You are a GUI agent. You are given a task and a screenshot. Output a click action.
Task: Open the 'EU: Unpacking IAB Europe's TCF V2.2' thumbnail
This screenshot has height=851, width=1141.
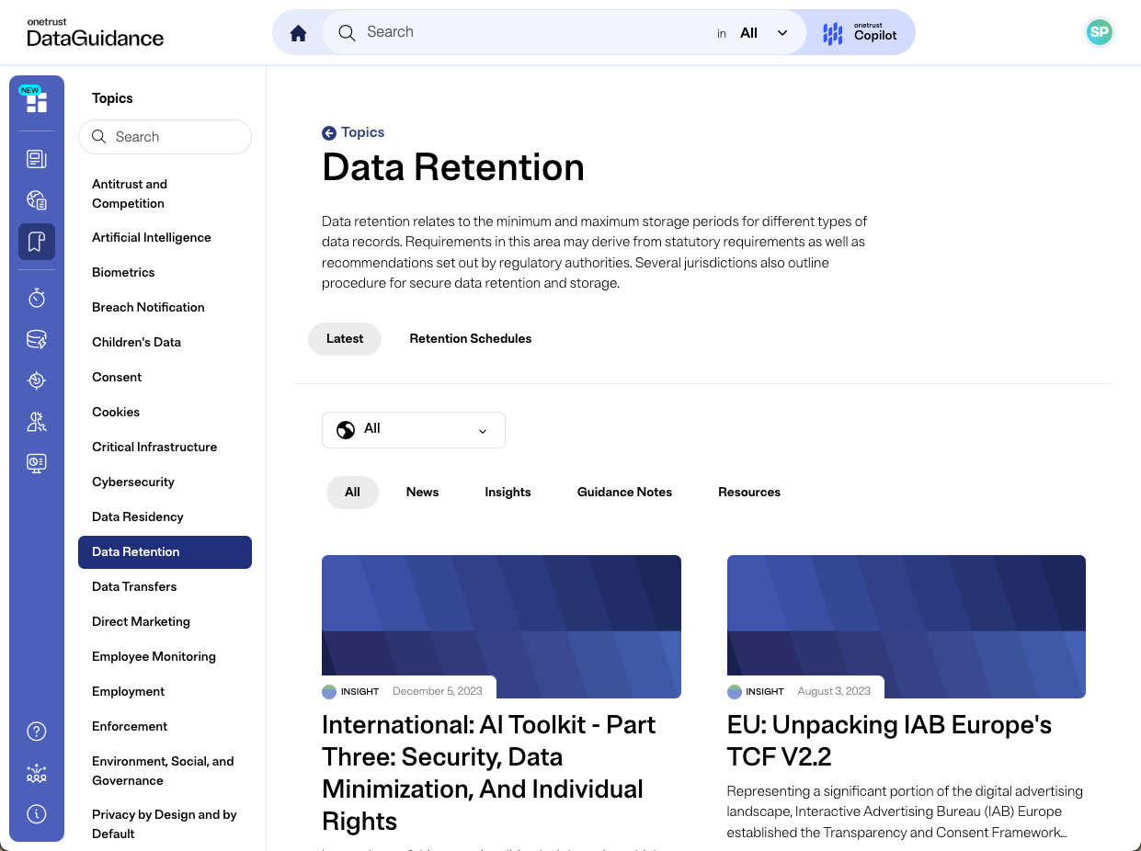[x=906, y=626]
